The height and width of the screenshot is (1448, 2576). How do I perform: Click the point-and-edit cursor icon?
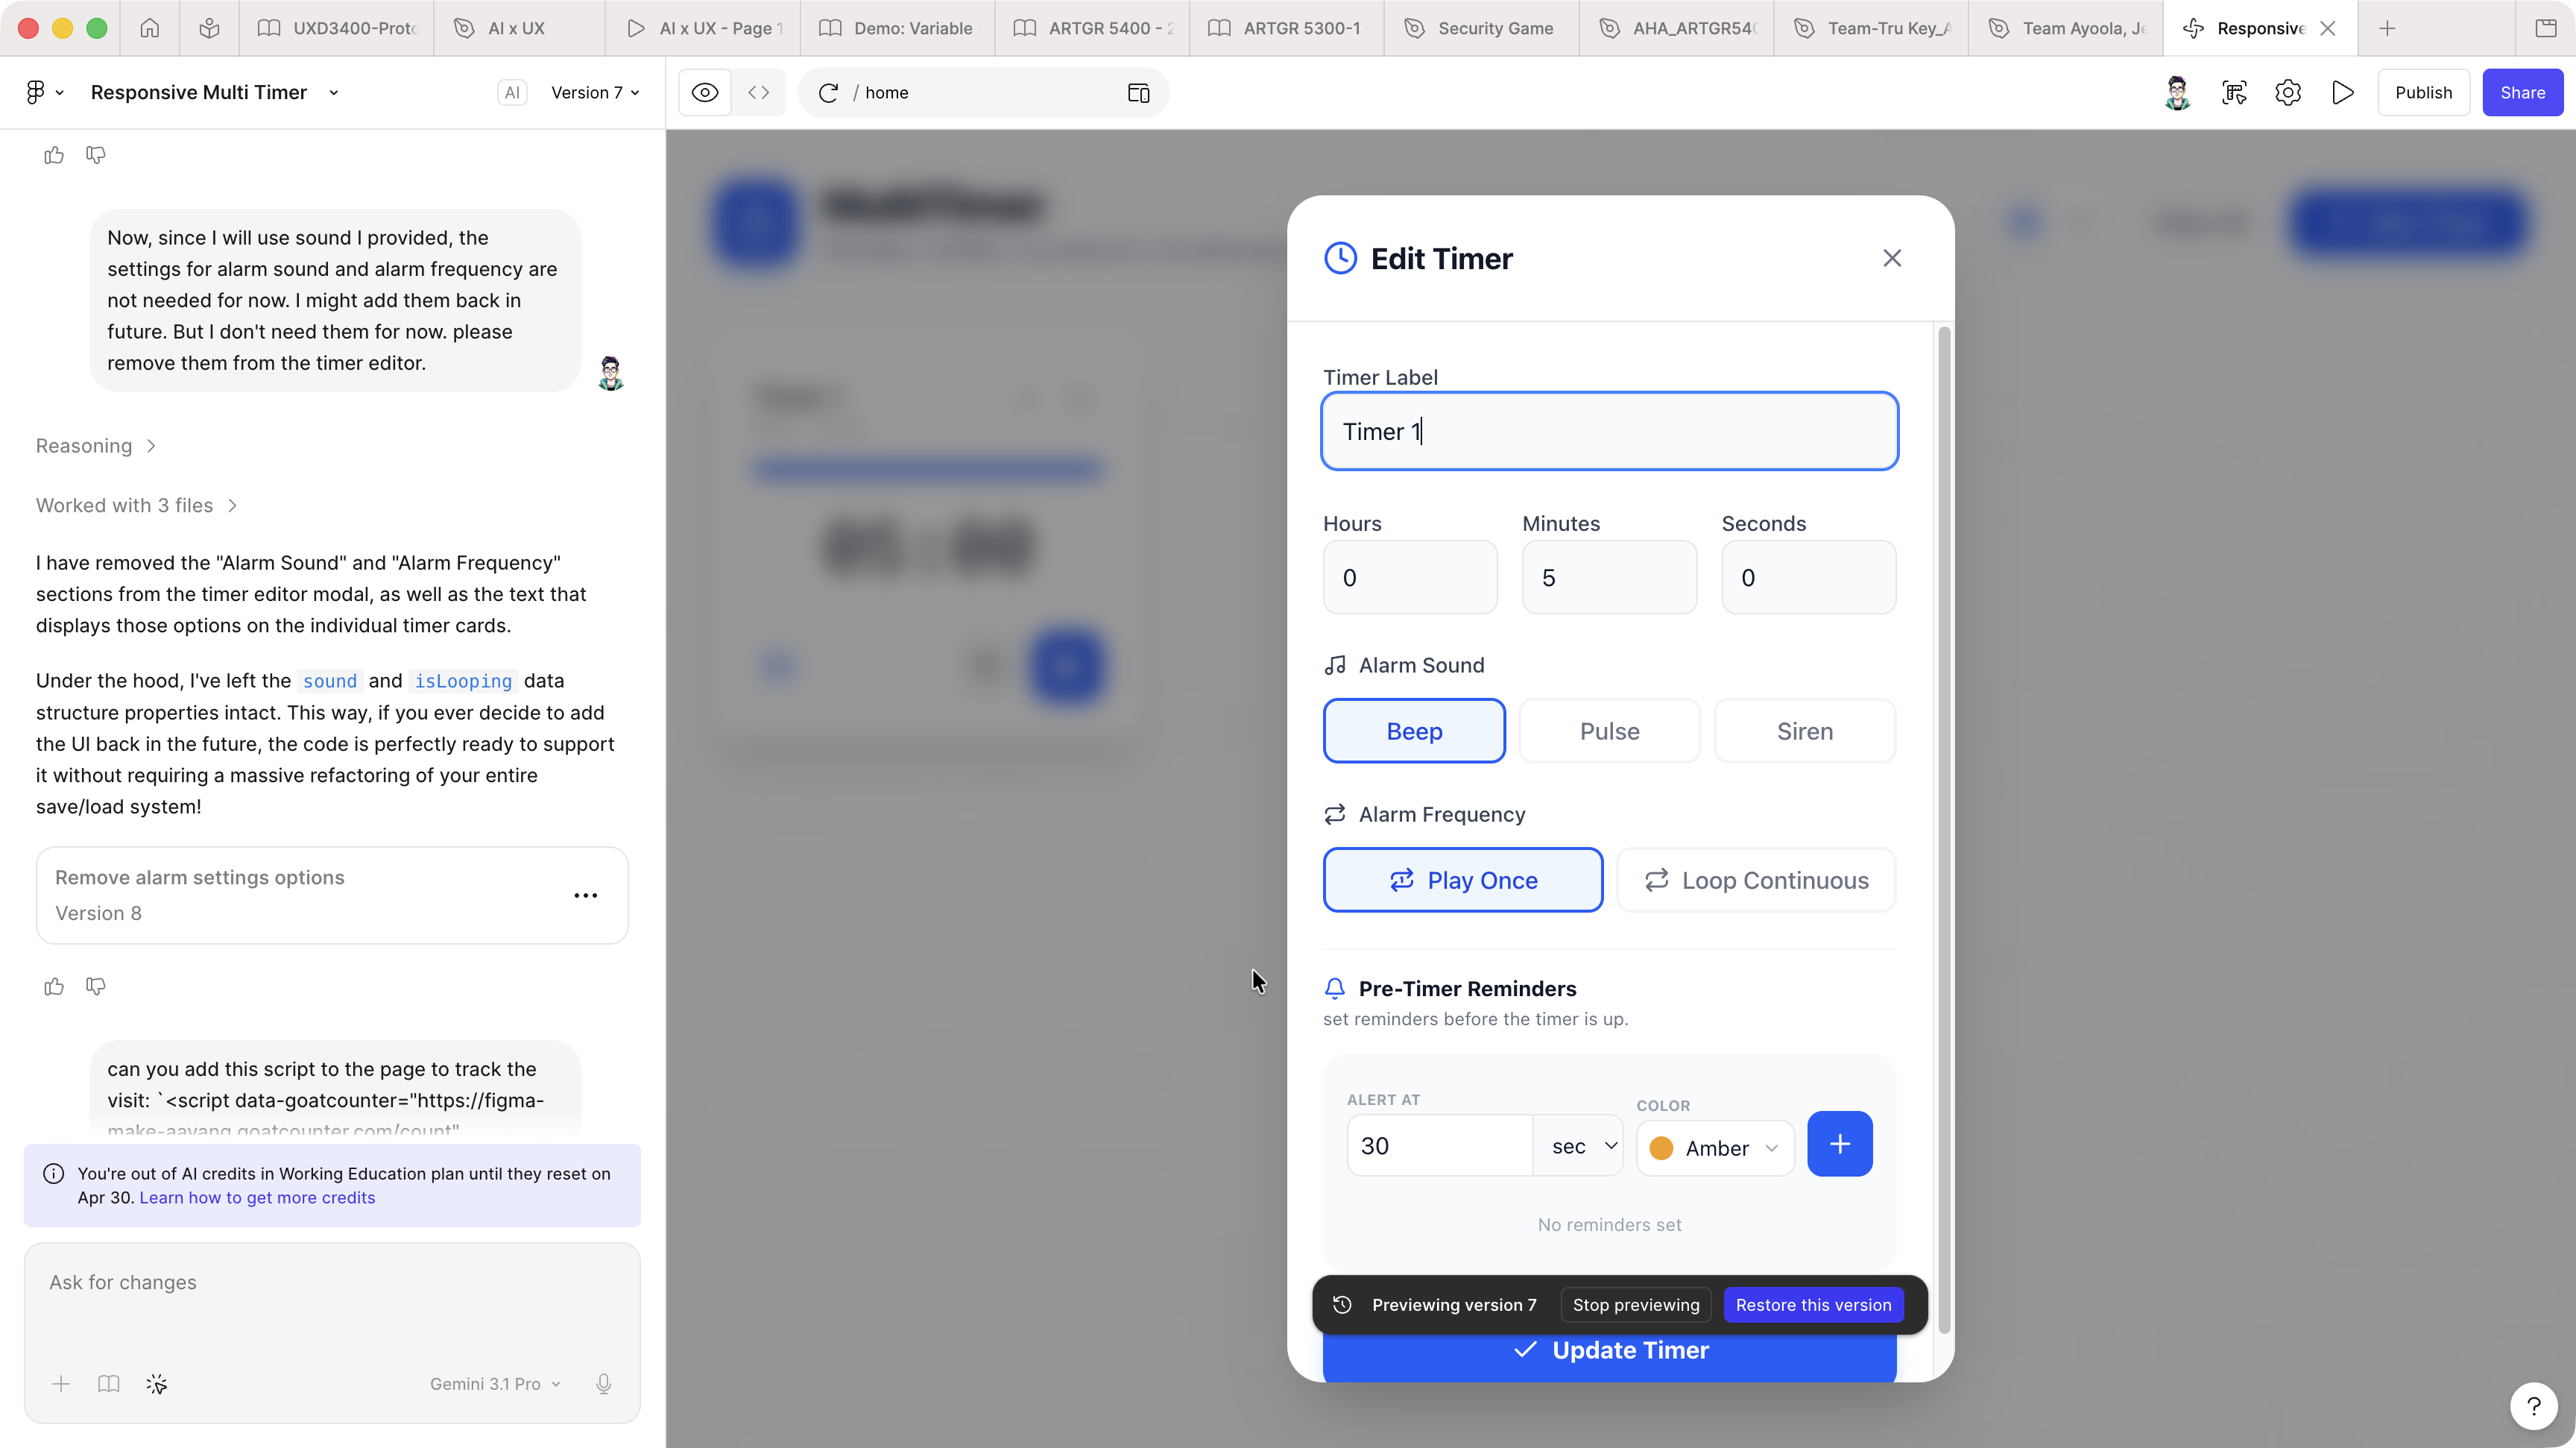[x=157, y=1384]
